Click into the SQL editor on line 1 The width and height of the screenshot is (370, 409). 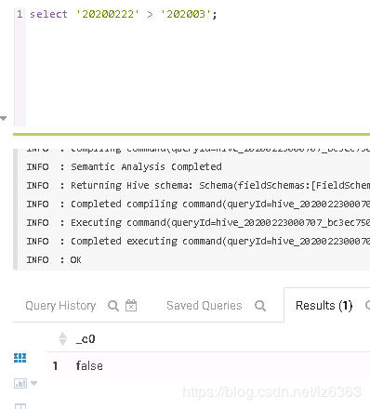tap(198, 14)
